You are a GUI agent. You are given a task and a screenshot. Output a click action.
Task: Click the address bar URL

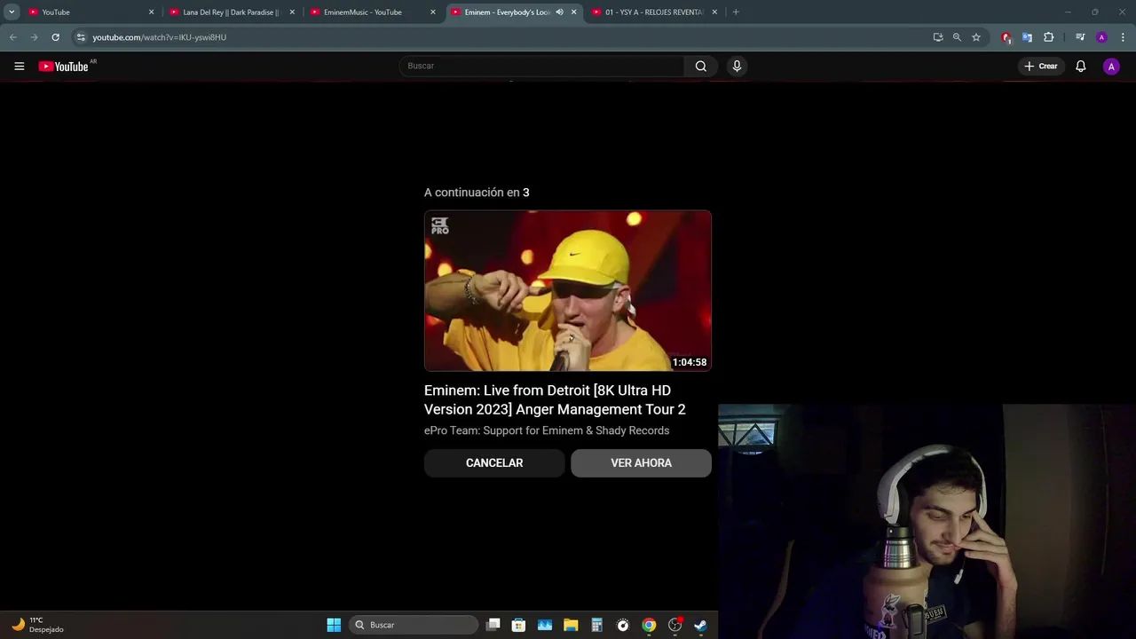point(160,37)
